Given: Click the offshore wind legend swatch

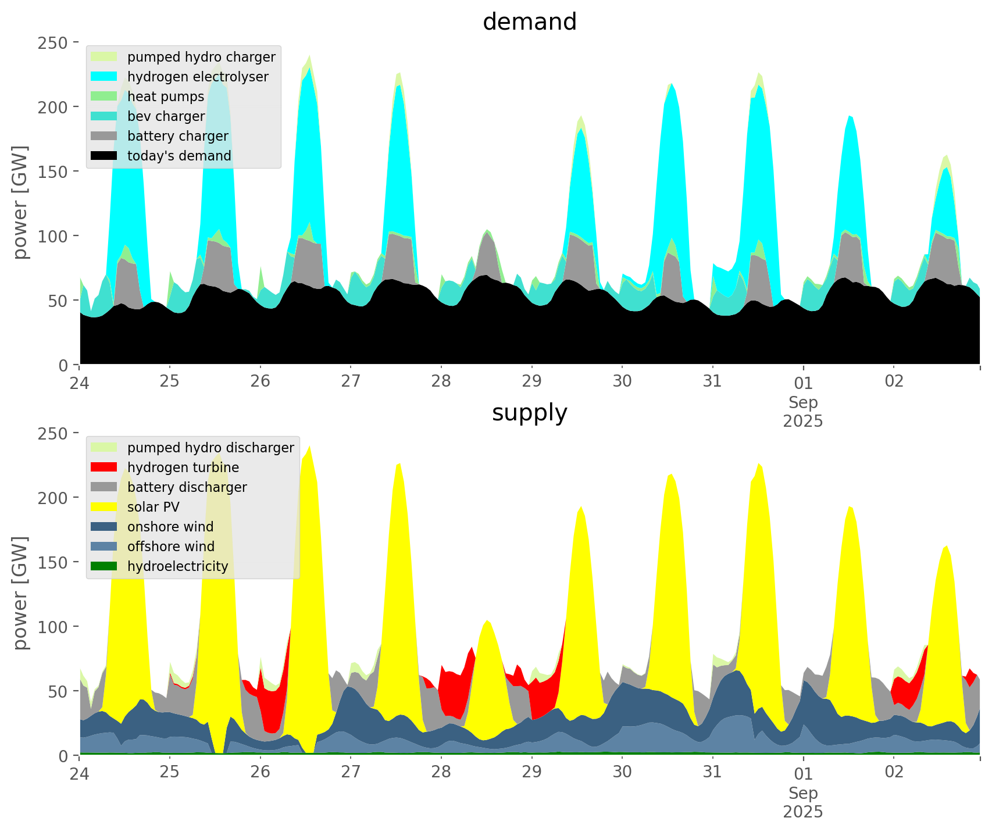Looking at the screenshot, I should coord(104,547).
